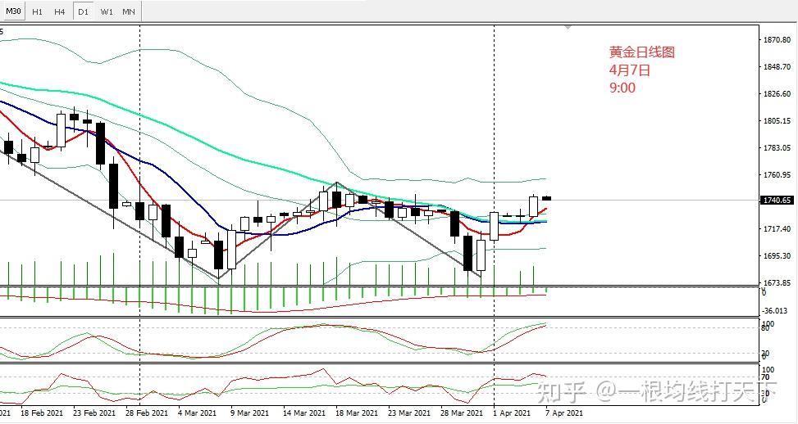
Task: Click the 1826.60 price scale value
Action: [x=777, y=93]
